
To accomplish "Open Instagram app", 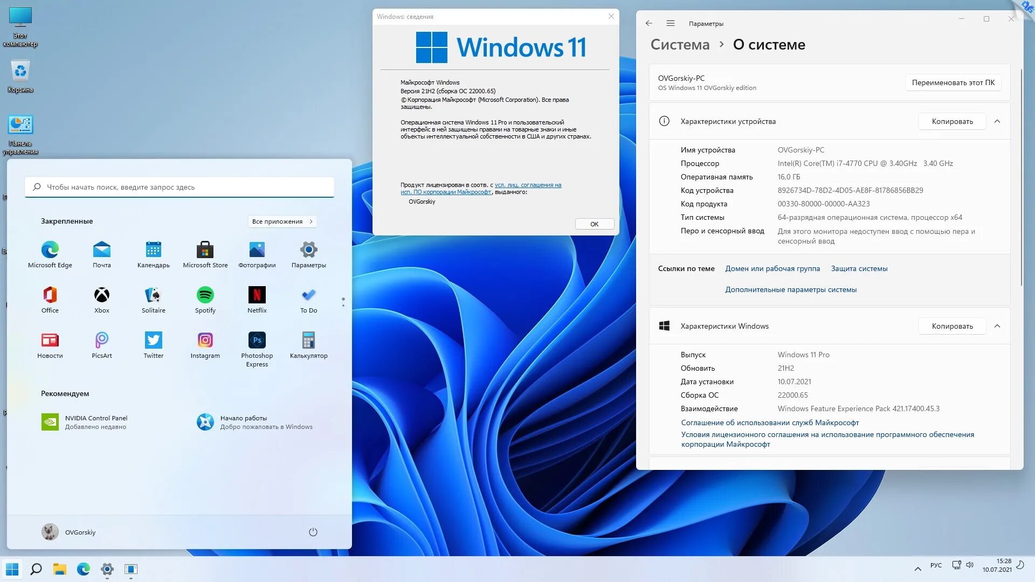I will (x=205, y=339).
